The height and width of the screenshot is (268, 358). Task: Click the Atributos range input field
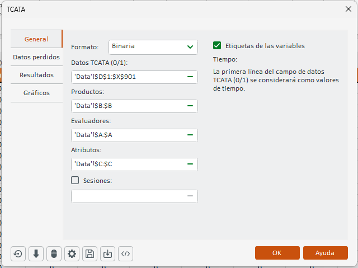[134, 164]
